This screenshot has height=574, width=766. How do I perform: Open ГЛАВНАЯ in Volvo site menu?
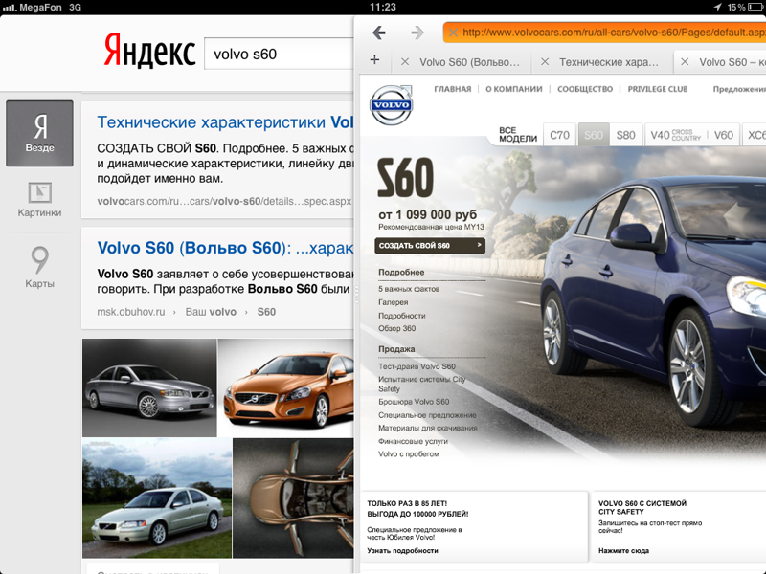pos(452,89)
